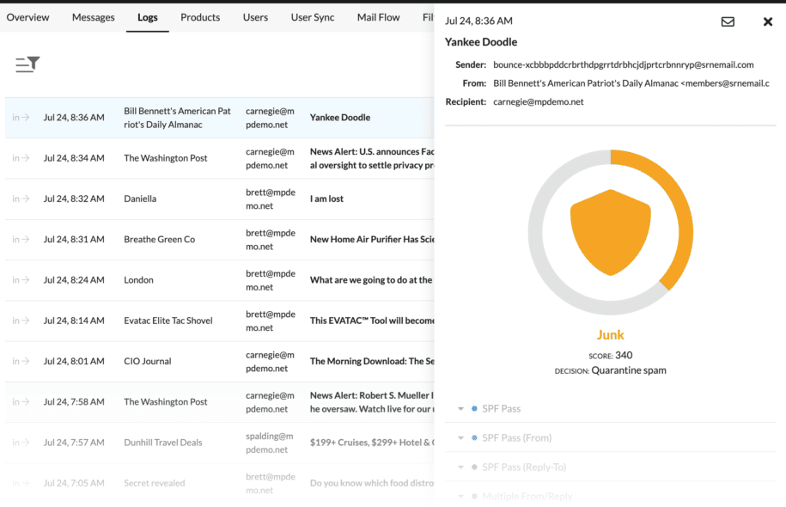Click the grey dot beside SPF Pass (Reply-To)
The image size is (786, 507).
pyautogui.click(x=474, y=467)
